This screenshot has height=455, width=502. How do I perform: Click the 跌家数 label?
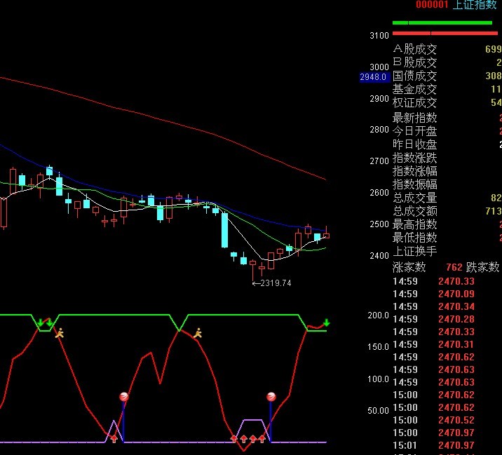pyautogui.click(x=483, y=267)
